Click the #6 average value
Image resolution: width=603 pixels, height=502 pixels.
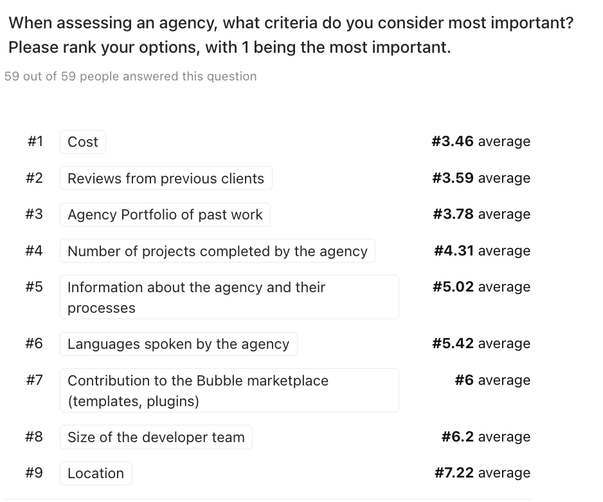coord(492,380)
